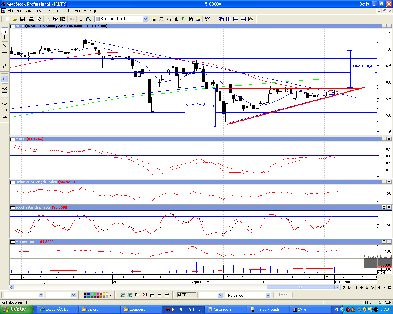Close the Momentum inner window panel
393x314 pixels.
coord(389,242)
